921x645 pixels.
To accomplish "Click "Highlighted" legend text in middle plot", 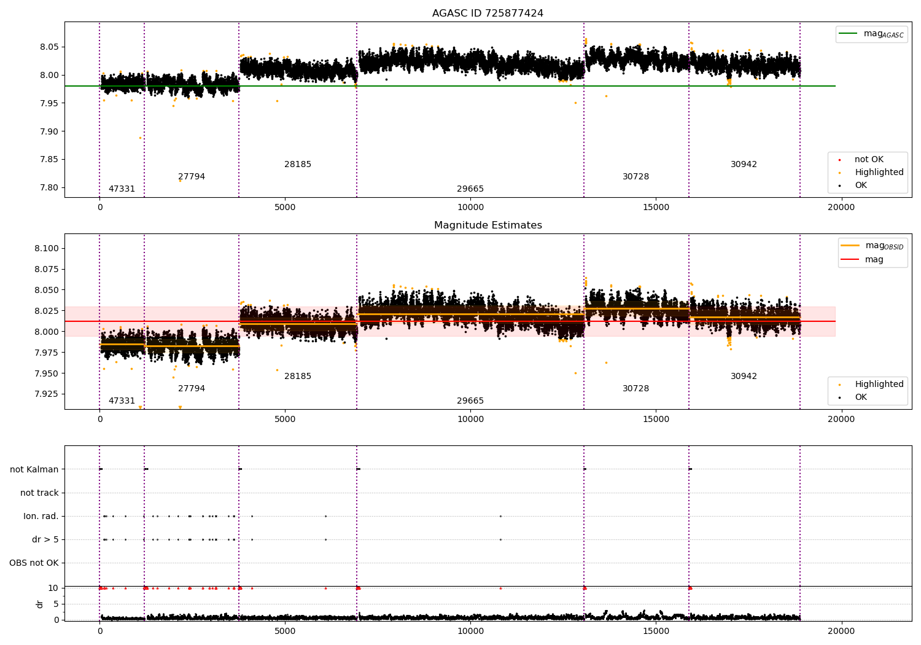I will (879, 385).
